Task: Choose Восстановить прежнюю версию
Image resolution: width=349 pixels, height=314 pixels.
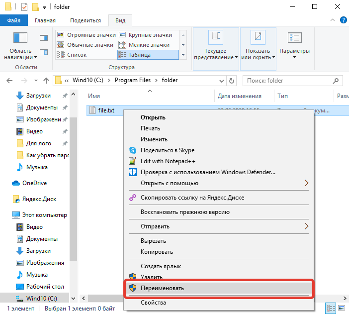Action: click(219, 212)
